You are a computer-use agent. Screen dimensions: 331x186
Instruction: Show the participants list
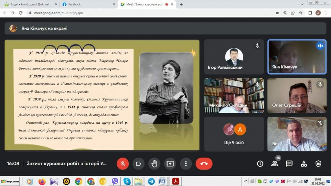click(275, 164)
